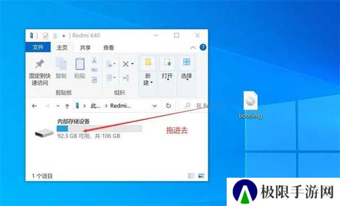Open the 文件 menu tab
Image resolution: width=340 pixels, height=206 pixels.
pyautogui.click(x=38, y=47)
